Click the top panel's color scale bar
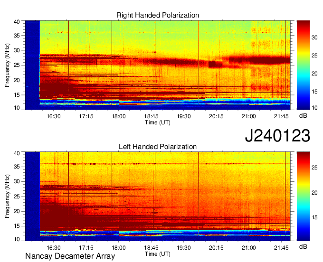 (x=303, y=65)
